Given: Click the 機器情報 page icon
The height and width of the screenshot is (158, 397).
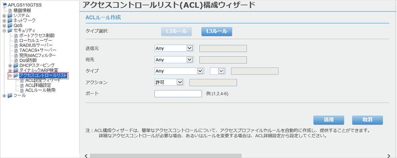Looking at the screenshot, I should click(10, 11).
